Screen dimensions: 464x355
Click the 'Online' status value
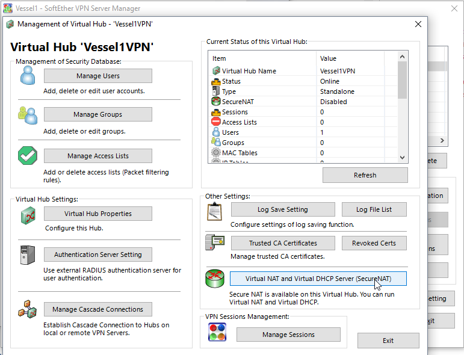click(x=330, y=81)
